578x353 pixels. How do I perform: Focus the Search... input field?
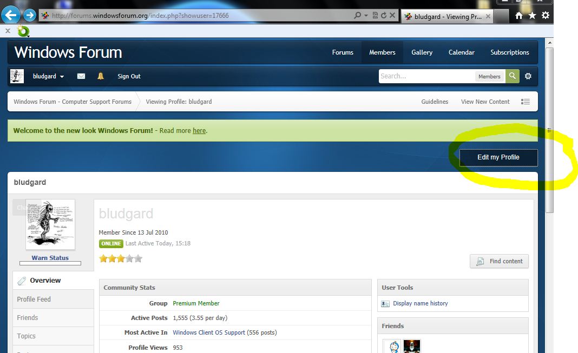point(427,76)
